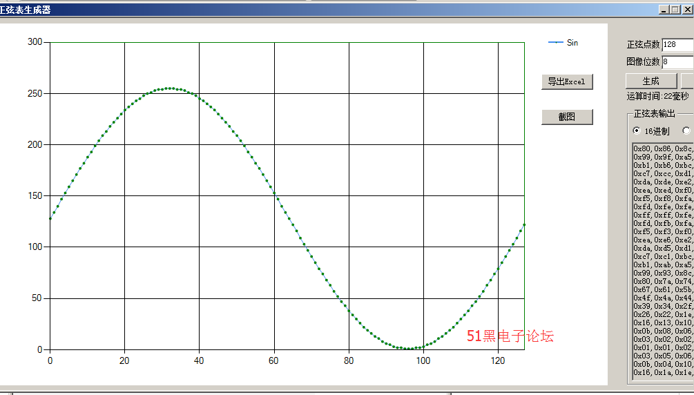
Task: Click the output row starting 0xea, 0xe6
Action: pyautogui.click(x=663, y=240)
